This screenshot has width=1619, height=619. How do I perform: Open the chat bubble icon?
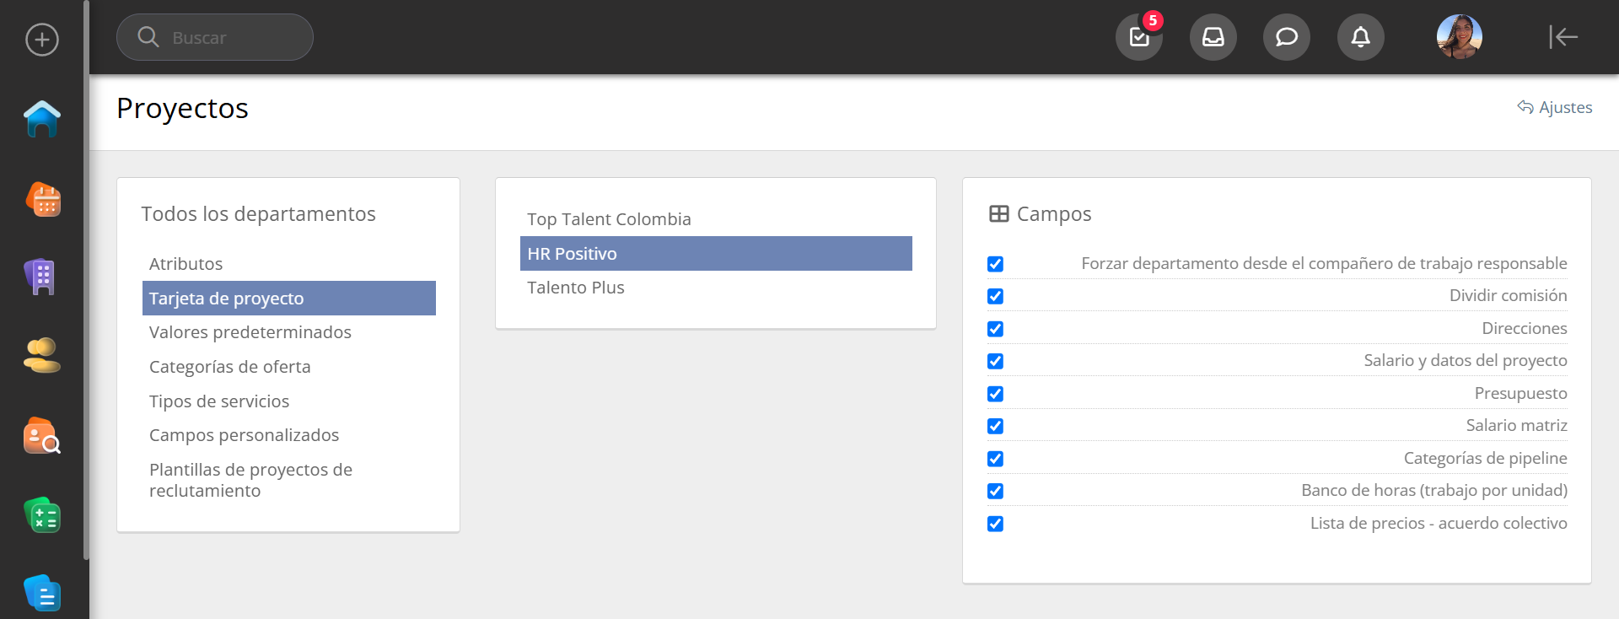1287,37
